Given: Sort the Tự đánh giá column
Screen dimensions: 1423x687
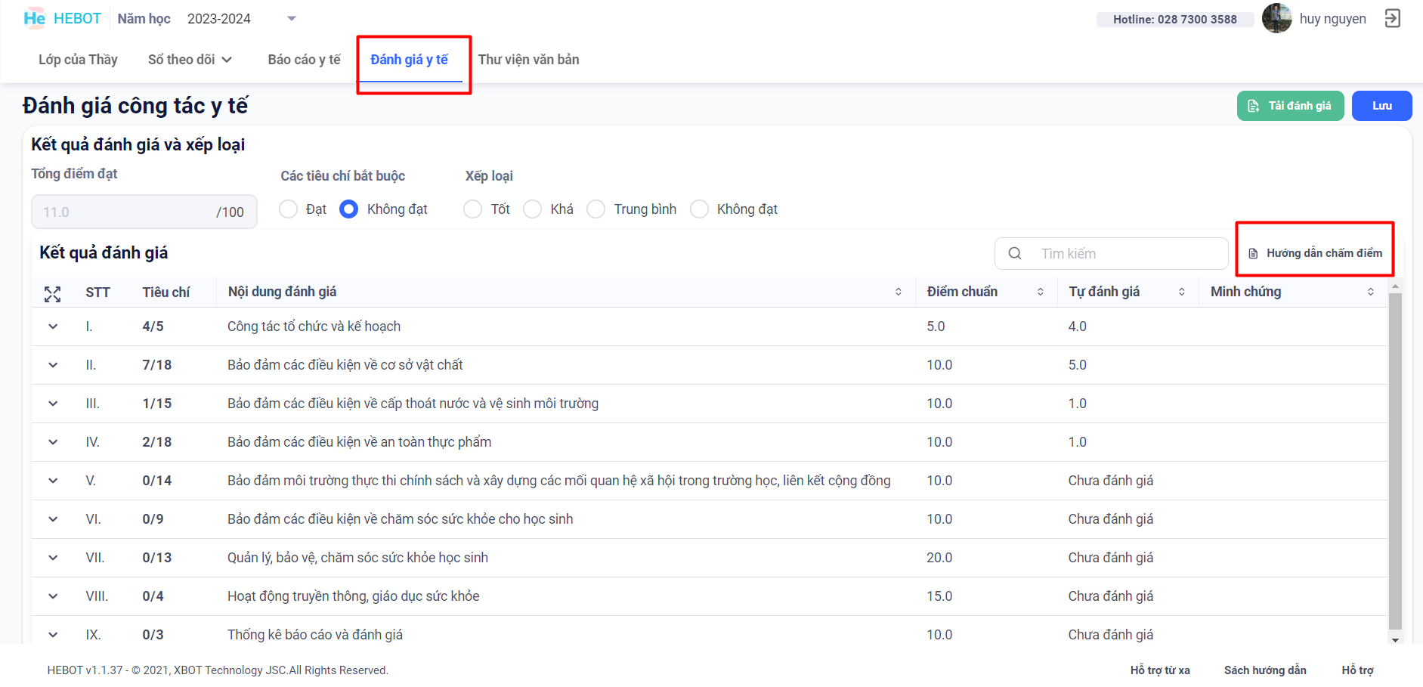Looking at the screenshot, I should (1181, 292).
